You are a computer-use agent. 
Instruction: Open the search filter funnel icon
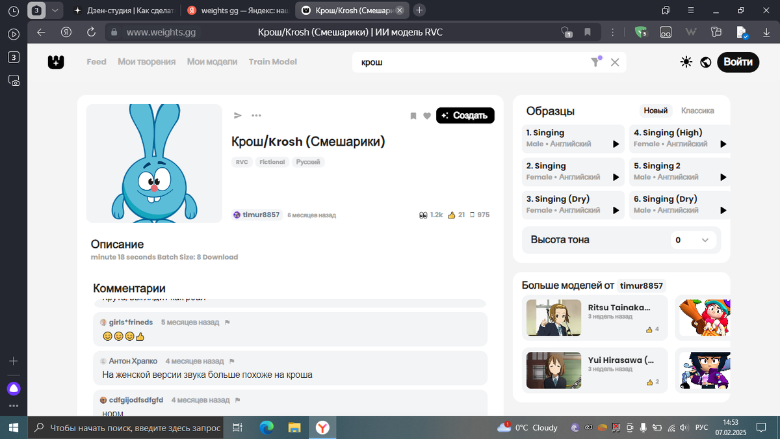pos(595,62)
